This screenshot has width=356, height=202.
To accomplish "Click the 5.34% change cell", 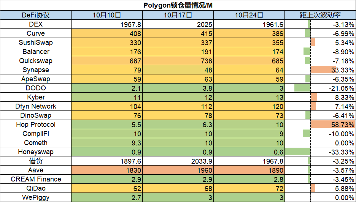I will tap(320, 43).
